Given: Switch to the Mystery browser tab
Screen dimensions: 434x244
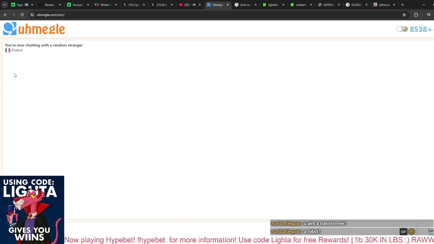Looking at the screenshot, I should (x=50, y=5).
